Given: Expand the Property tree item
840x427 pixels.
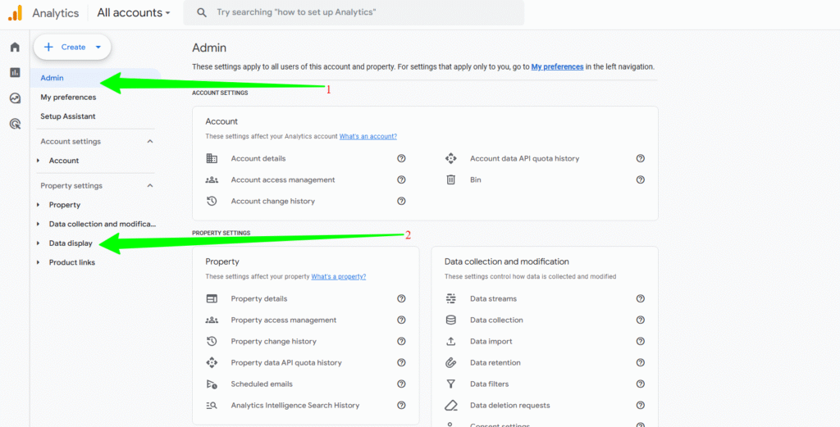Looking at the screenshot, I should point(38,205).
